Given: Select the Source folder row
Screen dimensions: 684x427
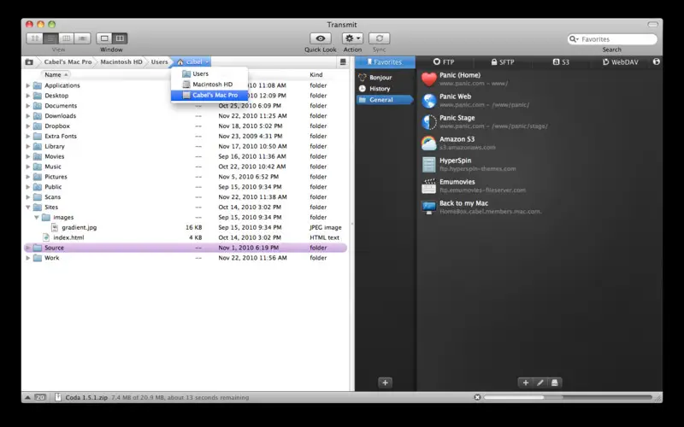Looking at the screenshot, I should coord(186,248).
